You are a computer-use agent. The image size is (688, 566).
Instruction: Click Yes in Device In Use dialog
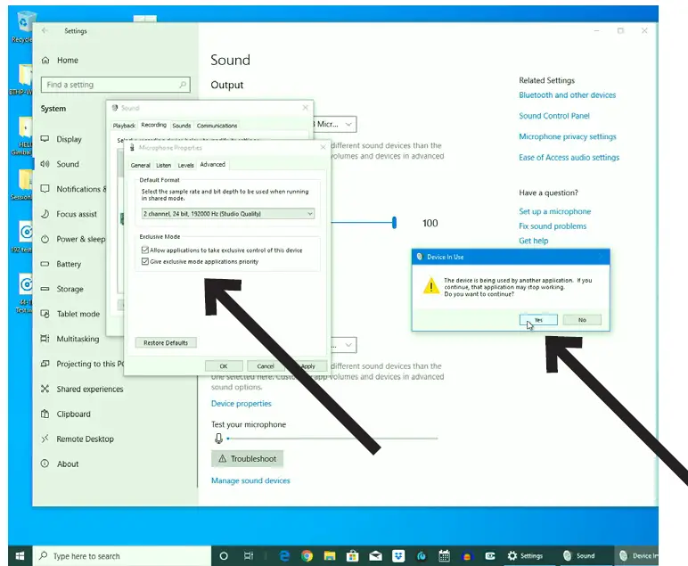click(538, 320)
